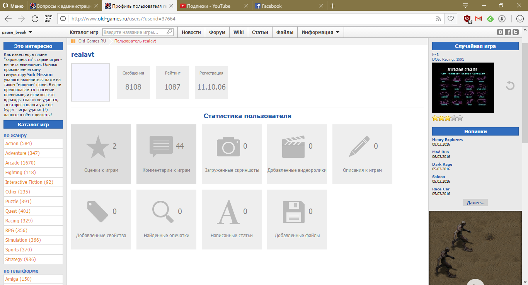Open the Sub Mission game link
528x285 pixels.
[x=40, y=75]
